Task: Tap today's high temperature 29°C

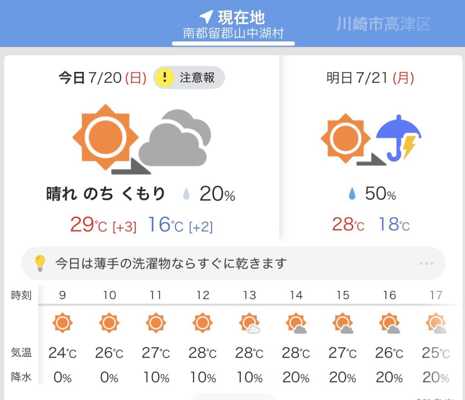Action: click(x=89, y=225)
